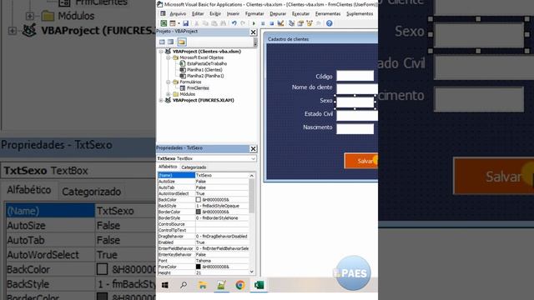534x300 pixels.
Task: Open the Object Browser toolbar icon
Action: pos(310,23)
